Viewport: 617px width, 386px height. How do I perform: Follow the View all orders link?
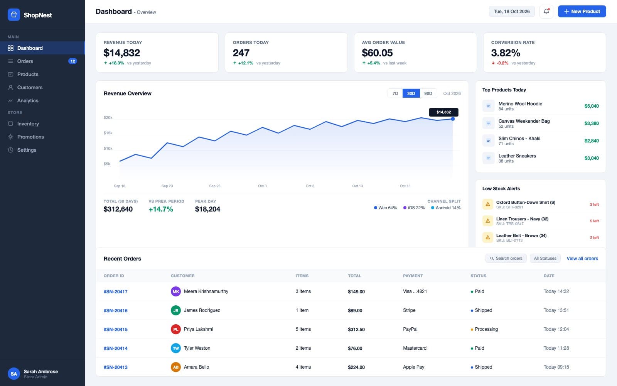[x=582, y=259]
